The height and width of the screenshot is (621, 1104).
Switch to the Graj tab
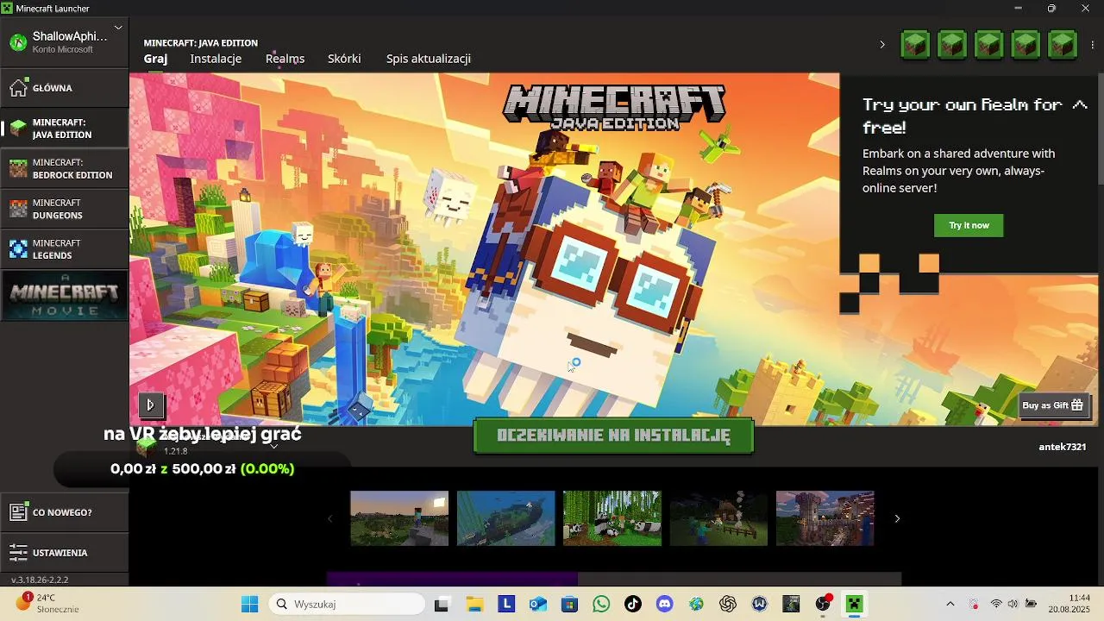[x=155, y=59]
